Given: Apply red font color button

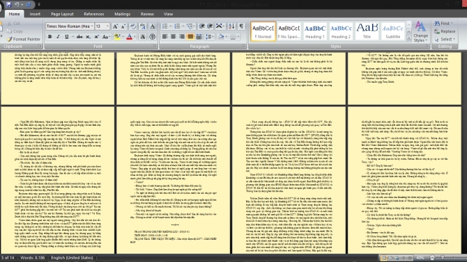Looking at the screenshot, I should (x=129, y=37).
